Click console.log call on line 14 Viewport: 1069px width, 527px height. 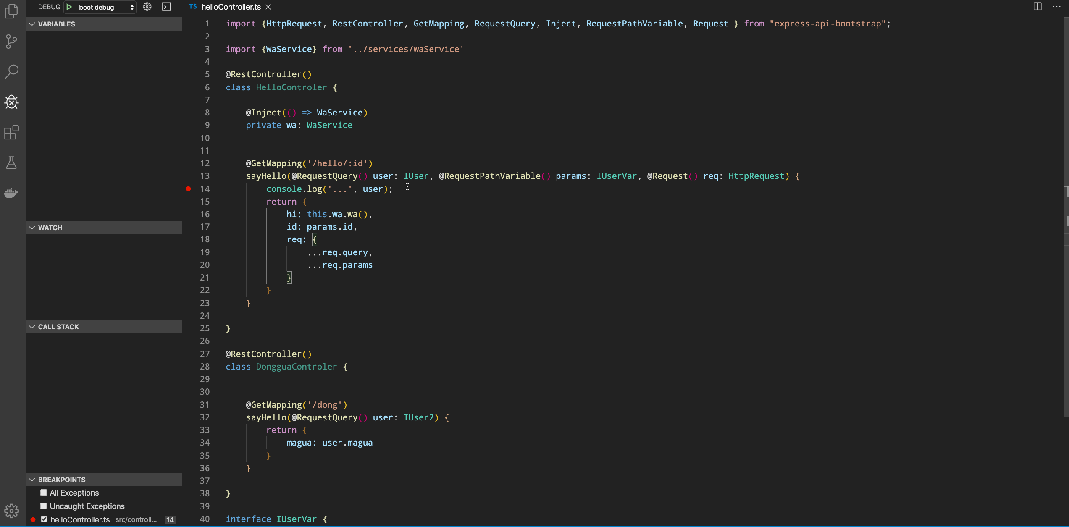click(x=294, y=189)
